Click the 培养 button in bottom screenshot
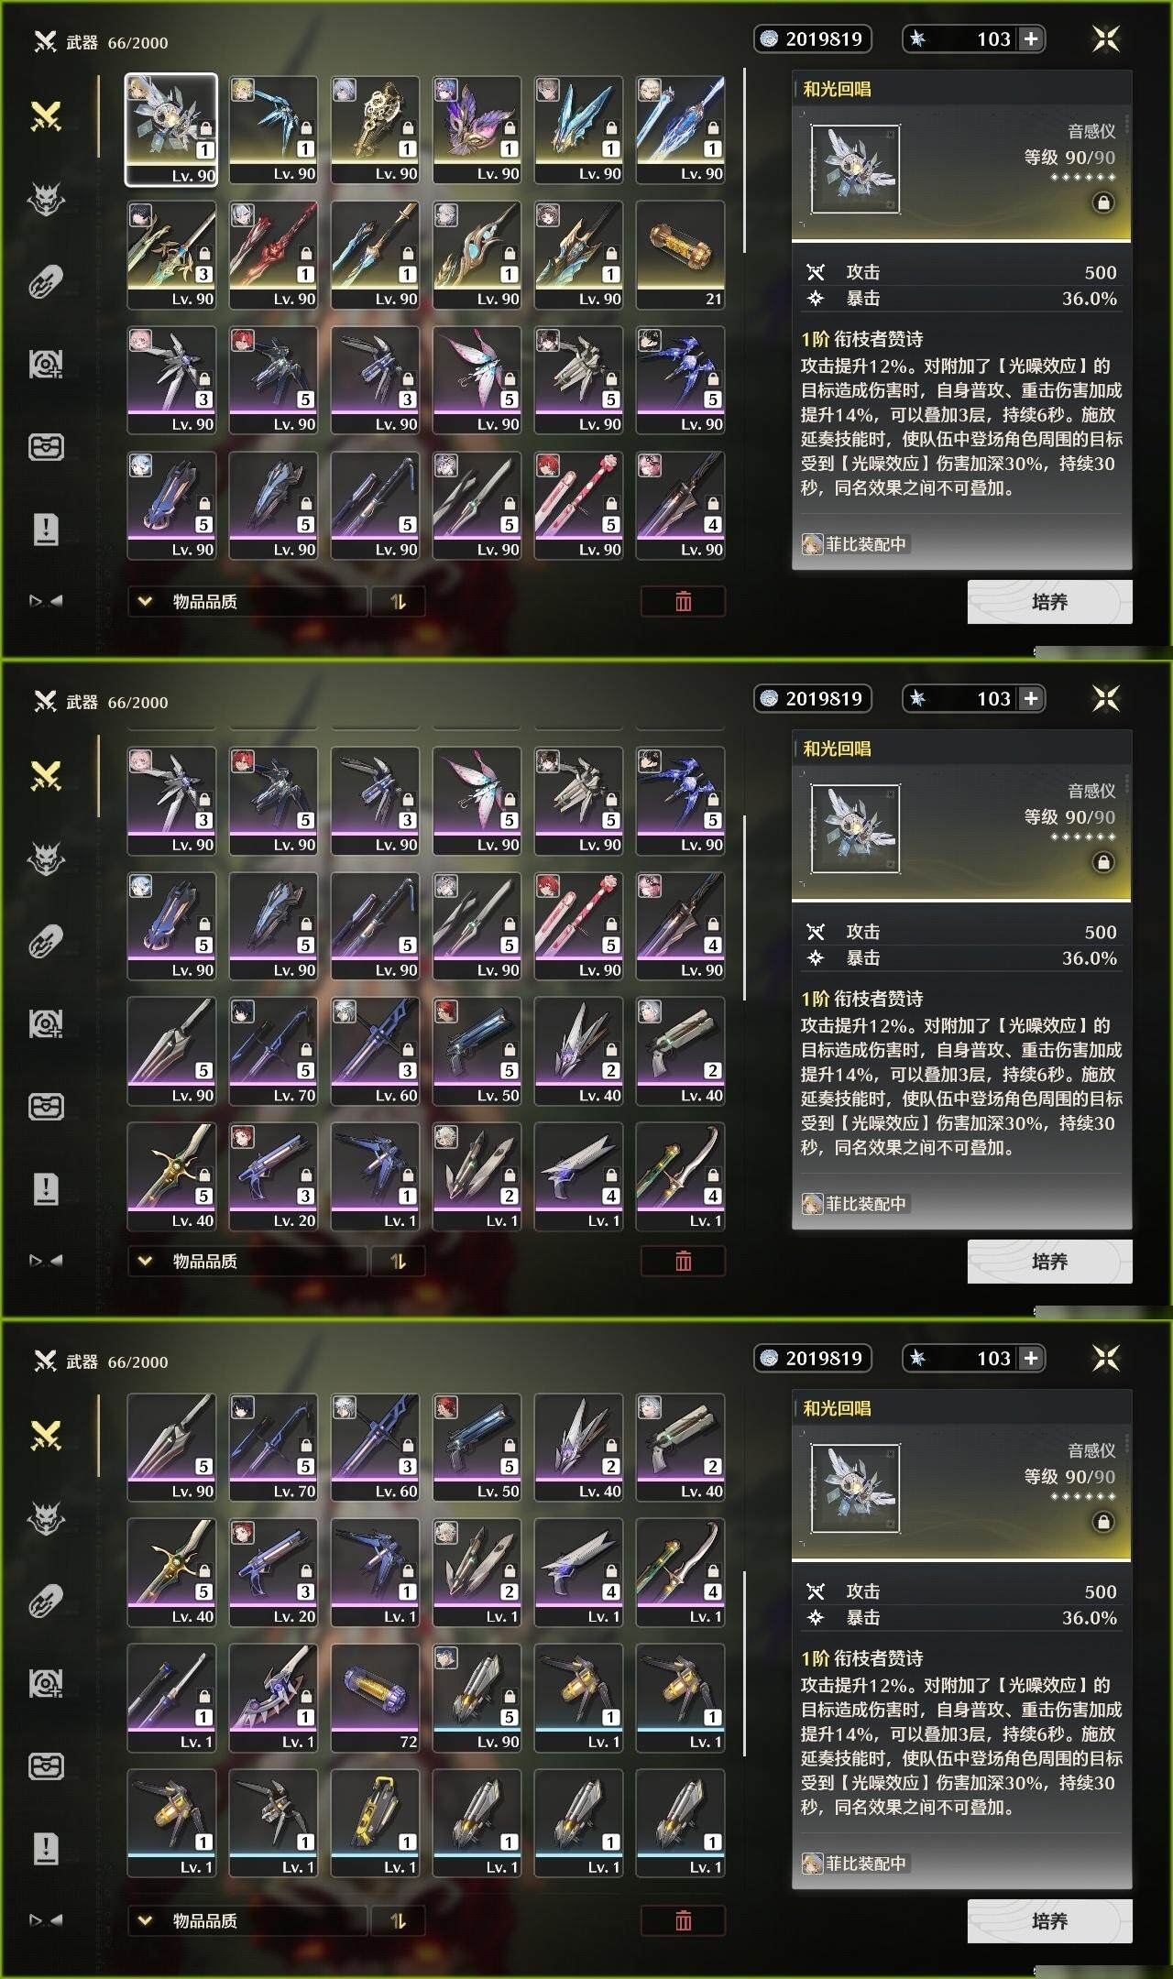 point(1049,1921)
